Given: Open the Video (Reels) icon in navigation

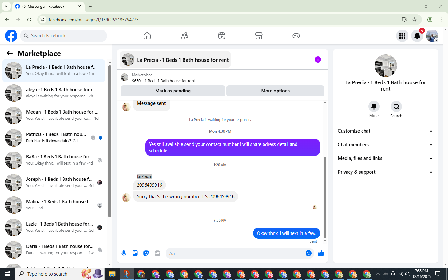Looking at the screenshot, I should [x=222, y=36].
